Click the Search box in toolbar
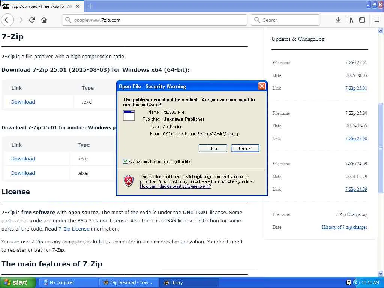 285,20
